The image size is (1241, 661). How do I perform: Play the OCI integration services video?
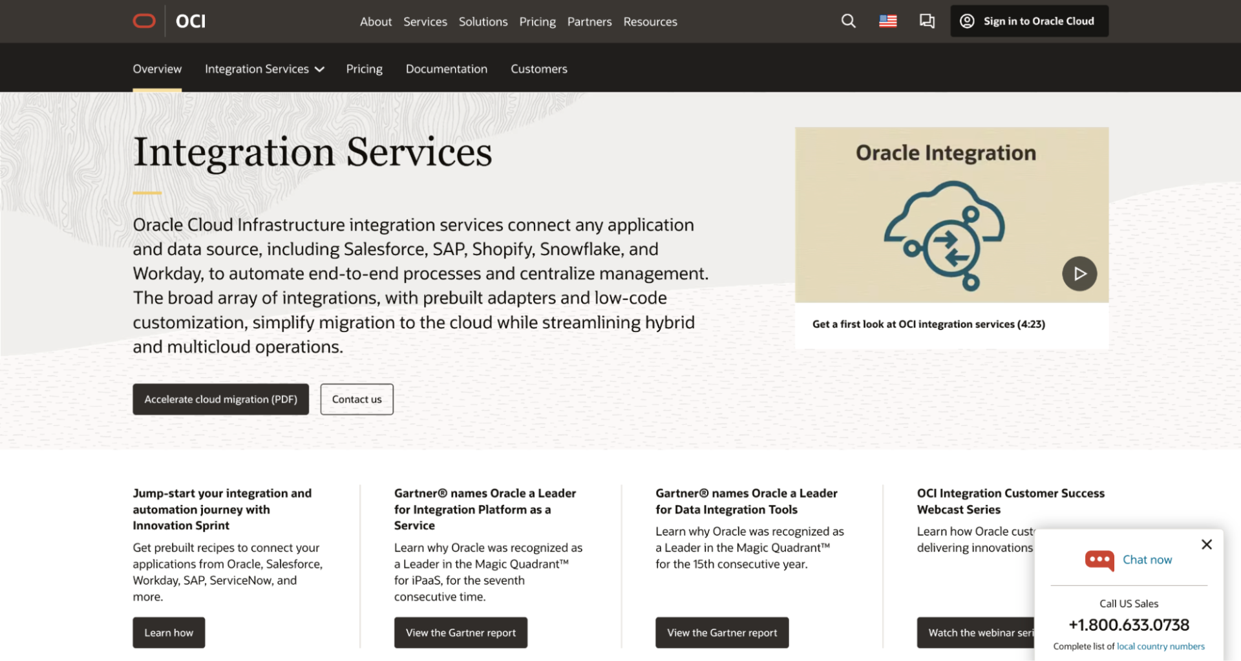click(1079, 273)
